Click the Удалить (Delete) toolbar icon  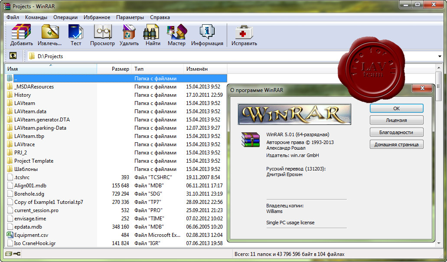tap(129, 31)
